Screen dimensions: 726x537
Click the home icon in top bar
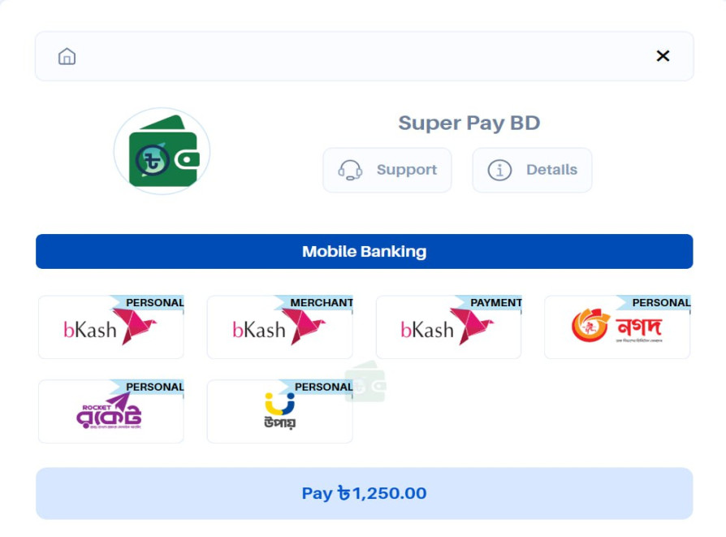pyautogui.click(x=67, y=56)
